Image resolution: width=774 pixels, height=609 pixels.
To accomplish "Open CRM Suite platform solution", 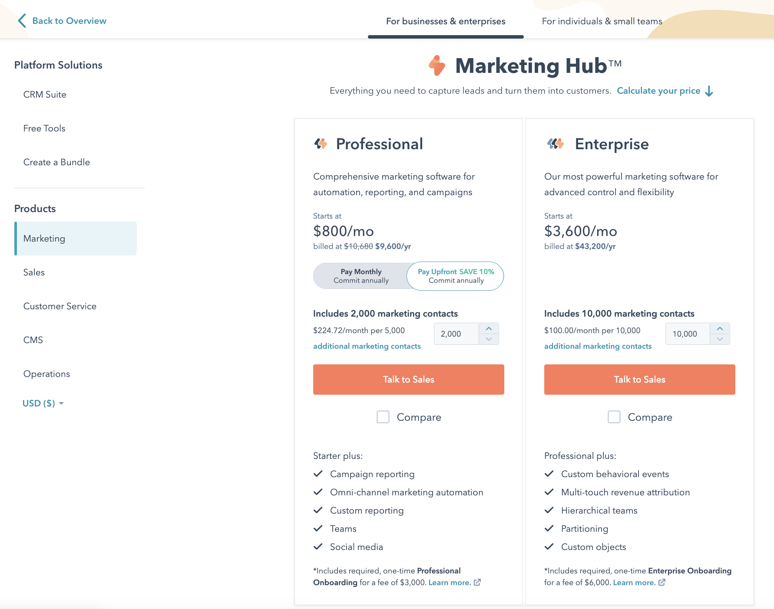I will click(45, 95).
